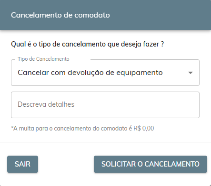Viewport: 211px width, 186px height.
Task: Click the word 'equipamento' in the select field
Action: [x=140, y=73]
